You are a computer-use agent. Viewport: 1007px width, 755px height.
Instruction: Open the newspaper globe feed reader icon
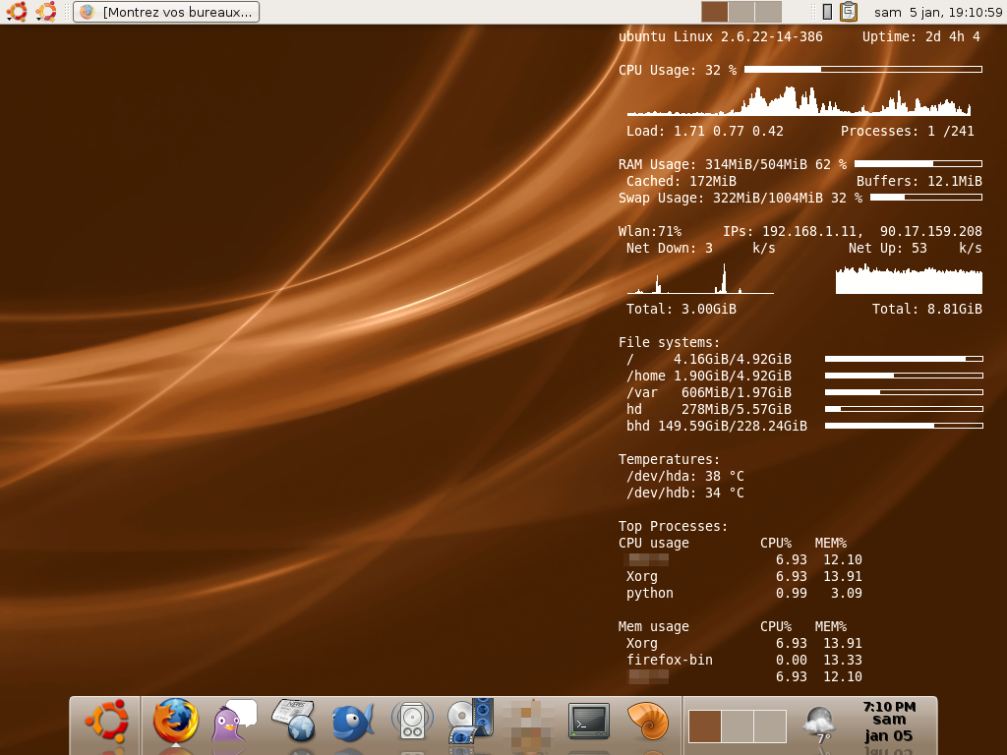click(293, 721)
